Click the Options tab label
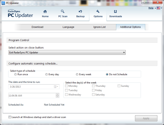 (x=98, y=16)
